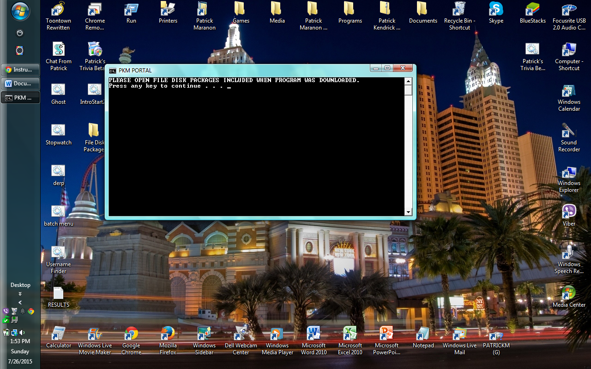Viewport: 591px width, 369px height.
Task: Launch the Google Chrome desktop shortcut
Action: click(131, 340)
